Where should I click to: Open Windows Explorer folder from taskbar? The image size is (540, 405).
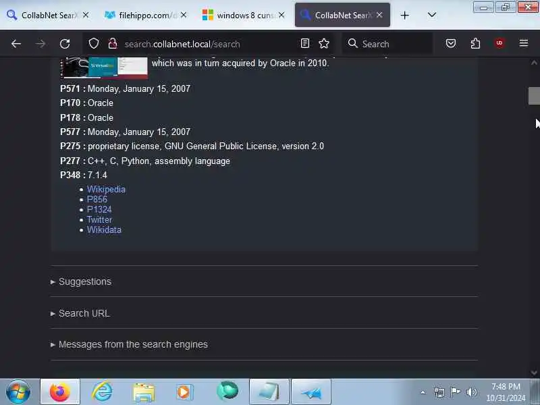144,392
